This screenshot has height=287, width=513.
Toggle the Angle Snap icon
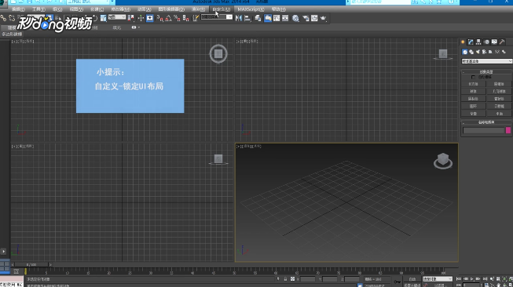tap(168, 18)
